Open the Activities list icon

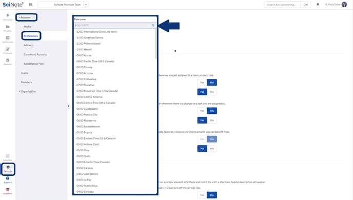(x=8, y=156)
